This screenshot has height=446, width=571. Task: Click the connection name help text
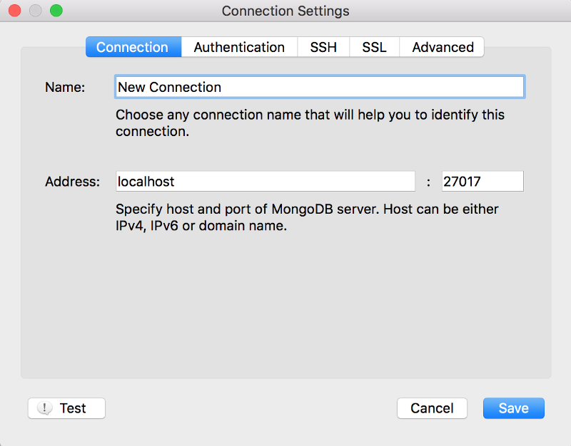tap(310, 123)
